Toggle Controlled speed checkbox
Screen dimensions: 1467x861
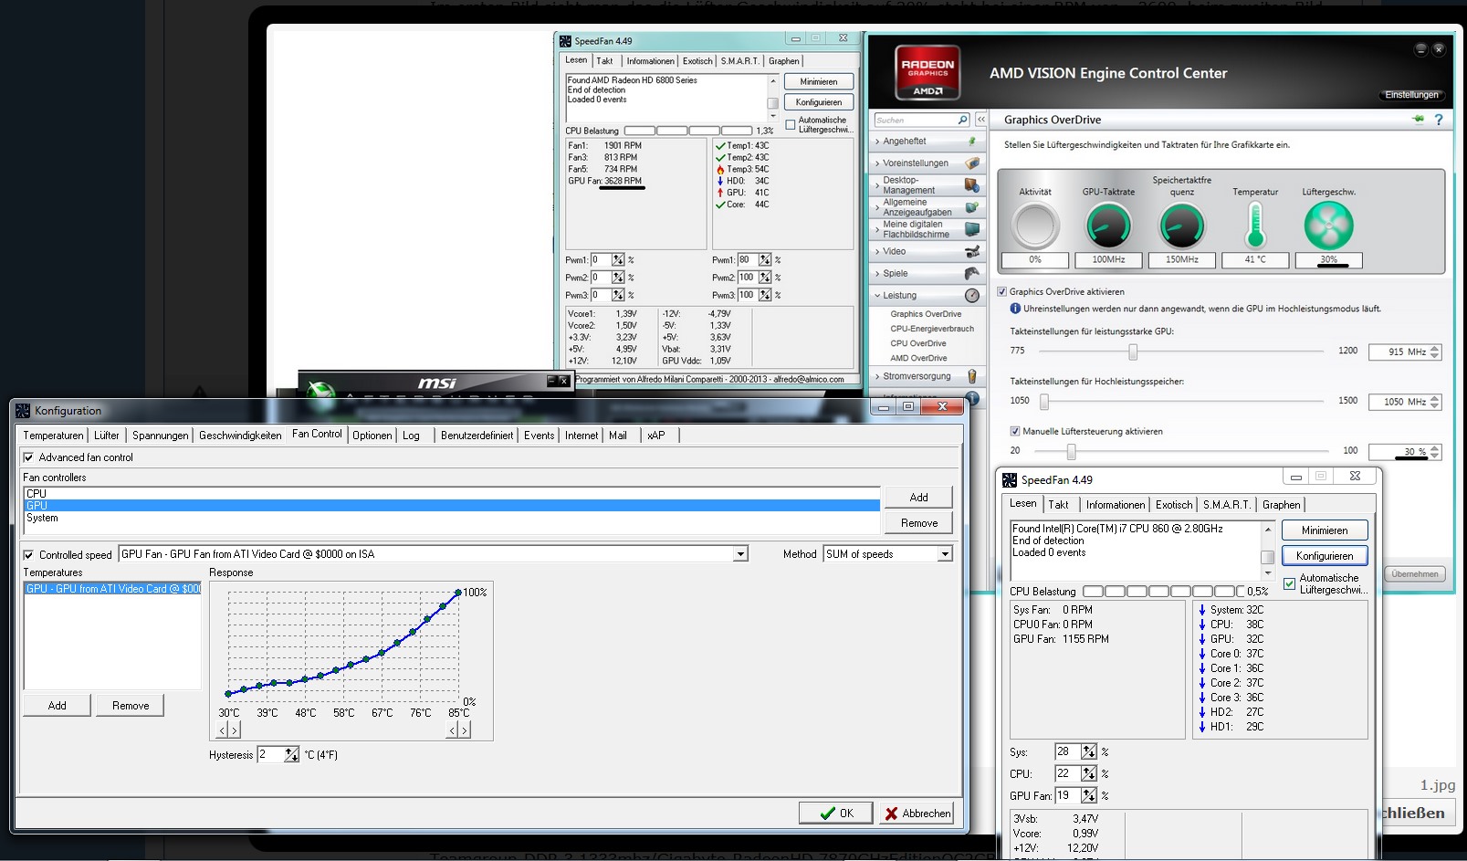tap(29, 554)
